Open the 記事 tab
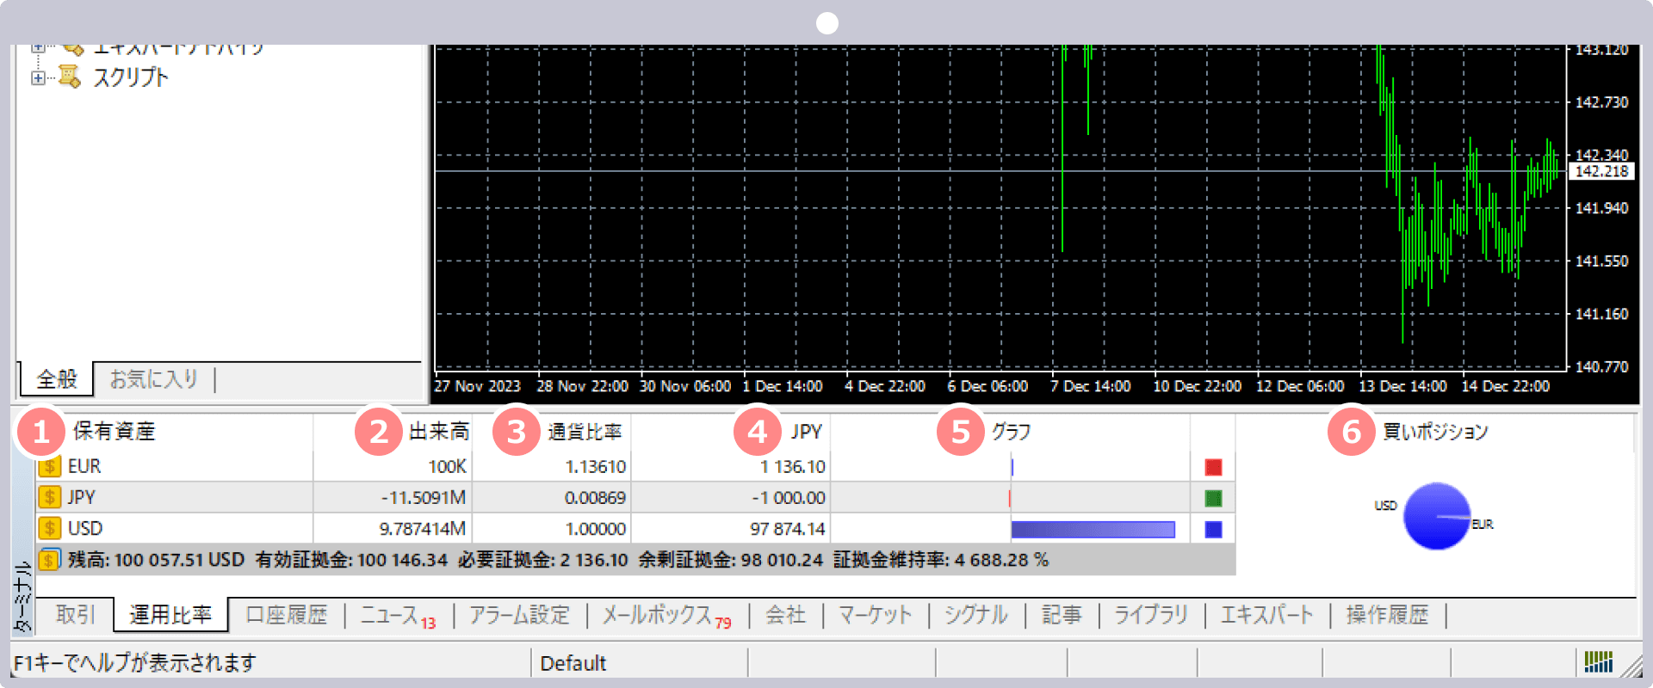1653x688 pixels. coord(1062,615)
